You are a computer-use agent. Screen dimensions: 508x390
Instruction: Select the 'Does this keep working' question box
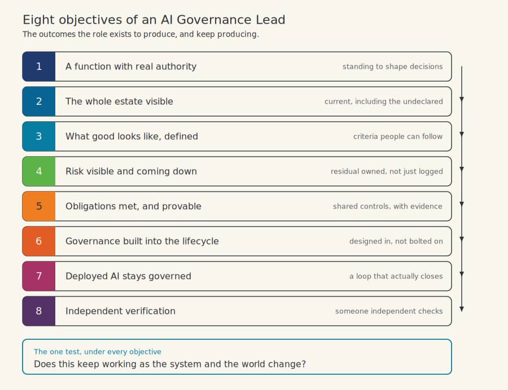(237, 357)
